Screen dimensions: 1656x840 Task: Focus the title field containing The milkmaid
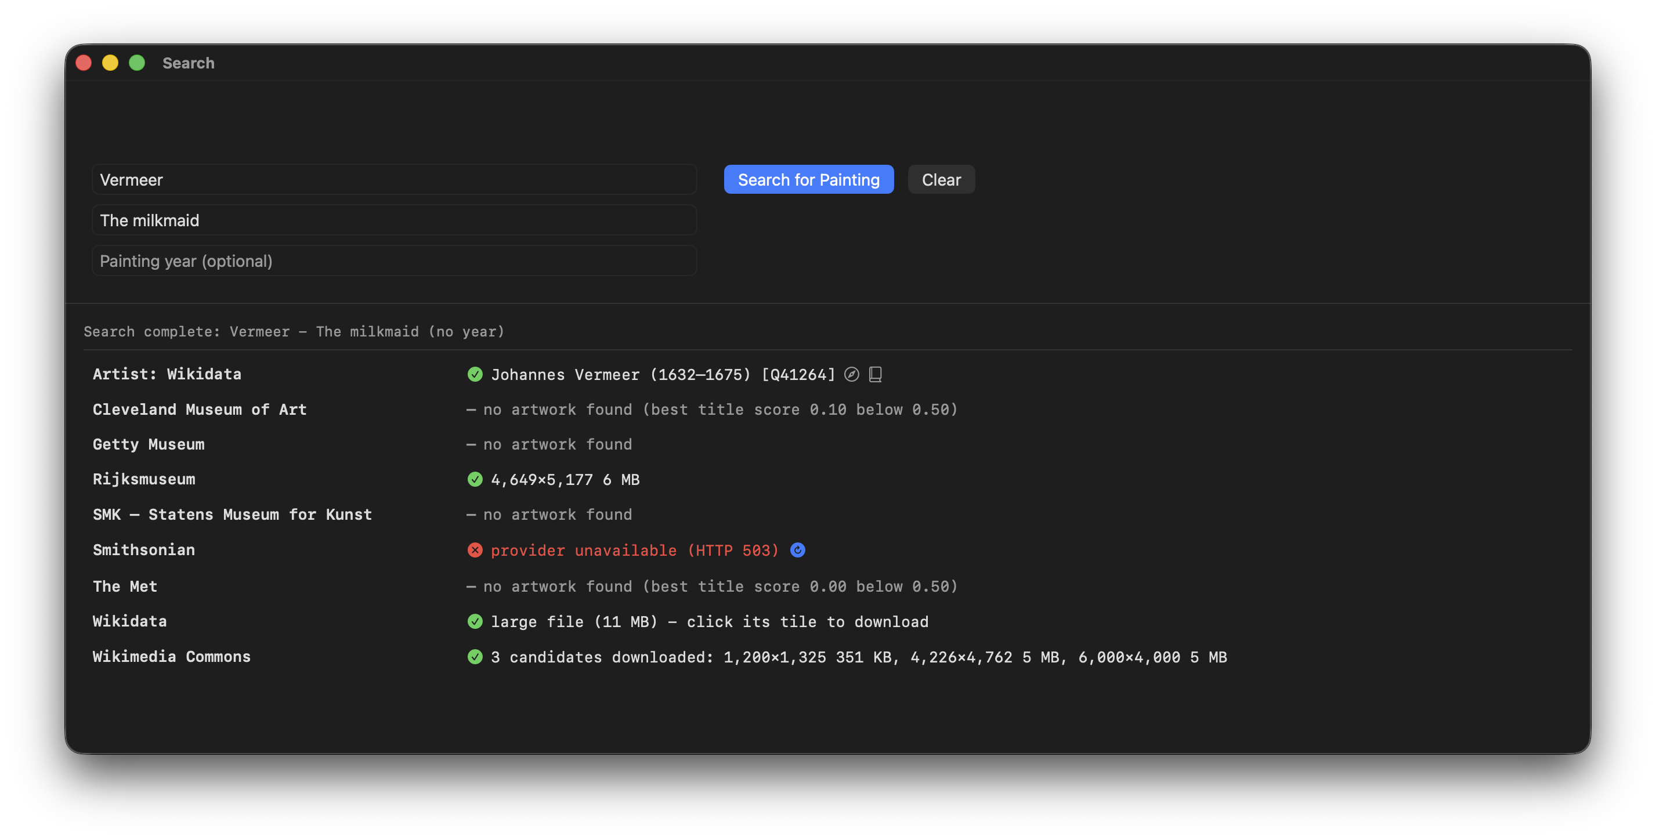[394, 220]
